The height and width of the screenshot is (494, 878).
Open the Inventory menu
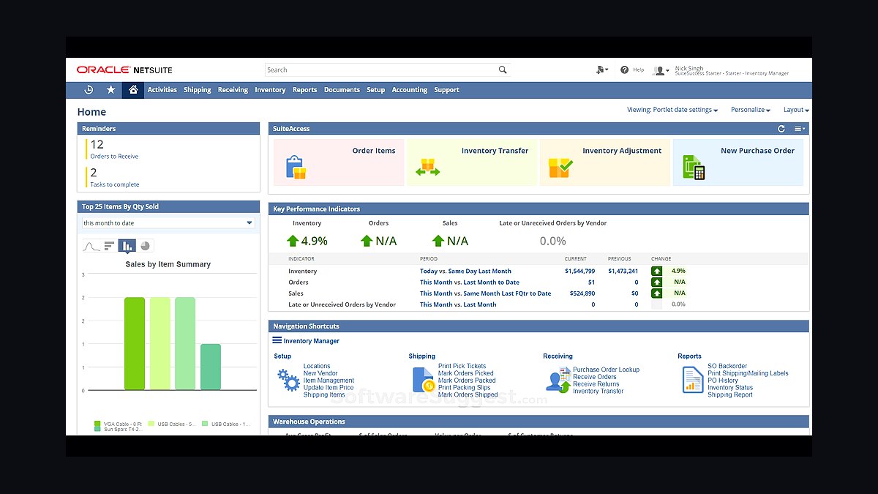pos(270,90)
